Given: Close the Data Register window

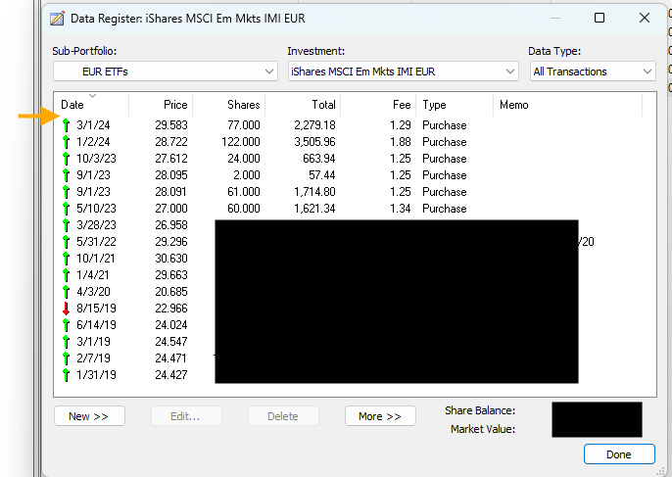Looking at the screenshot, I should tap(645, 18).
